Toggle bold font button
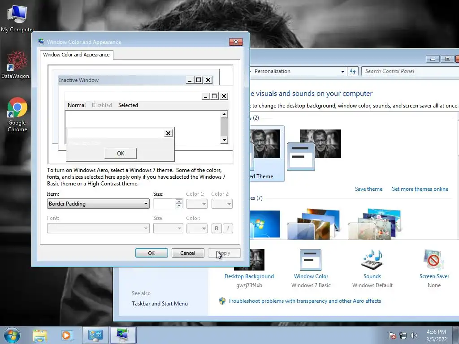 tap(217, 228)
